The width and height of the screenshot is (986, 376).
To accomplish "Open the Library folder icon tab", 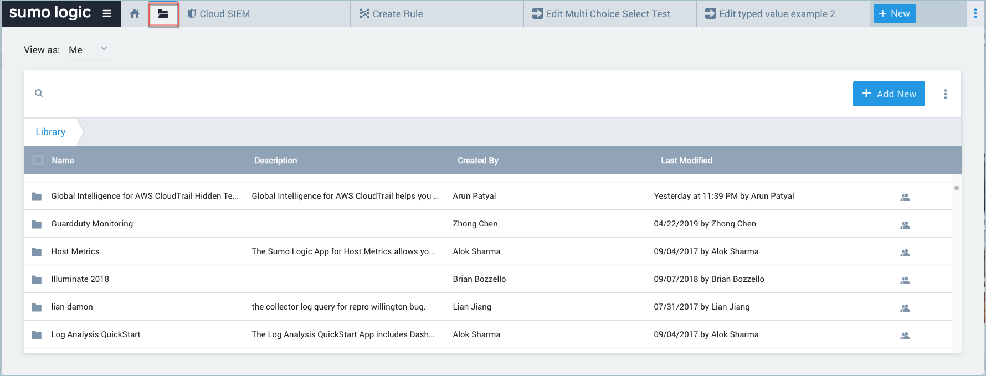I will (x=163, y=14).
